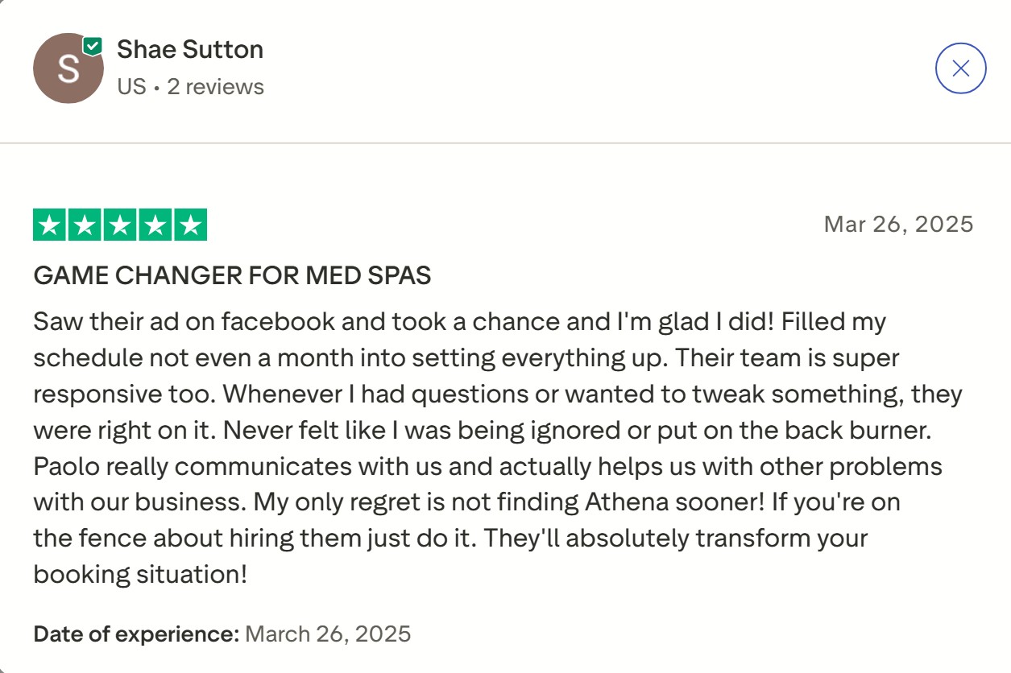Select the fifth green rating star

190,225
